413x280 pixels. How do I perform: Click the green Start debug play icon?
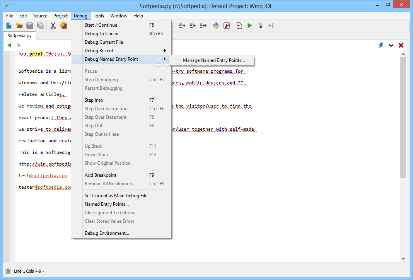(250, 26)
